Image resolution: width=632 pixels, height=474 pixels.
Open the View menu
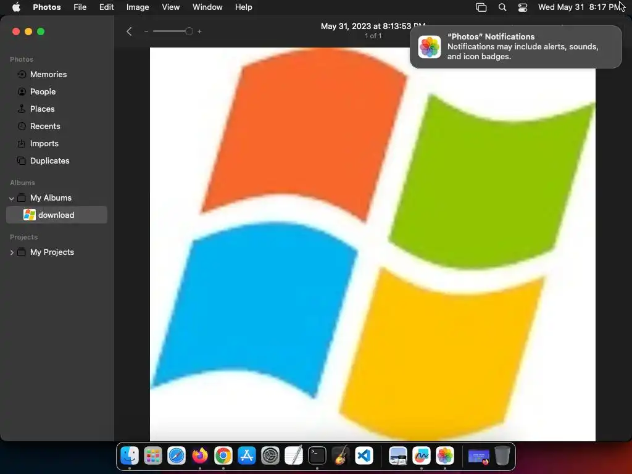pos(170,7)
